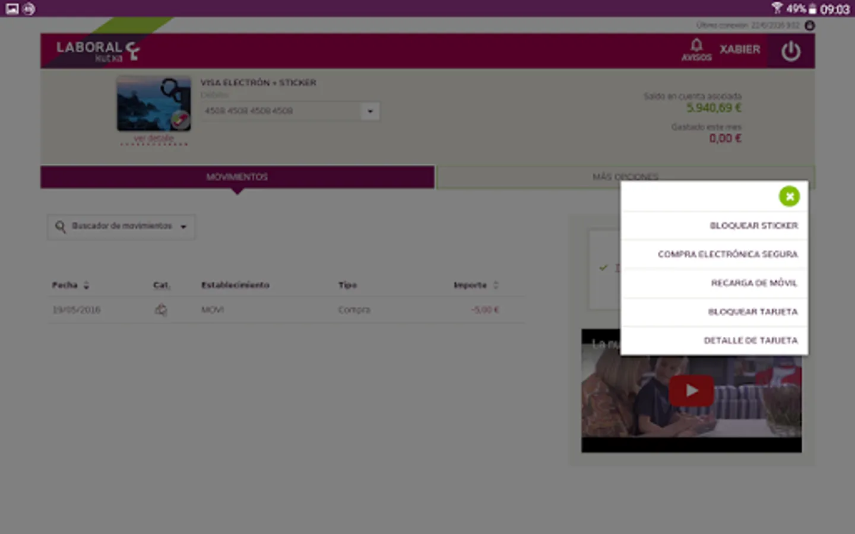Switch to MOVIMIENTOS tab
This screenshot has height=534, width=855.
point(237,177)
